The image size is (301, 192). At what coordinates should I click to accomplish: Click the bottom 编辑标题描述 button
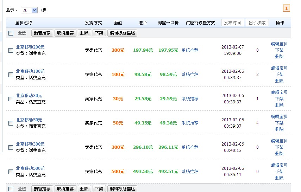pos(122,188)
